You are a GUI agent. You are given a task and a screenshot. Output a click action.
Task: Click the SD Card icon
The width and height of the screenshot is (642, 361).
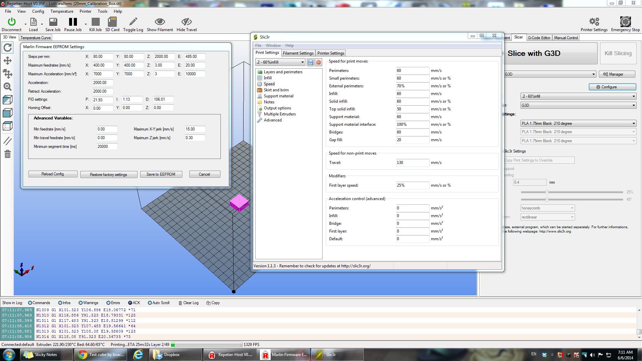click(112, 22)
